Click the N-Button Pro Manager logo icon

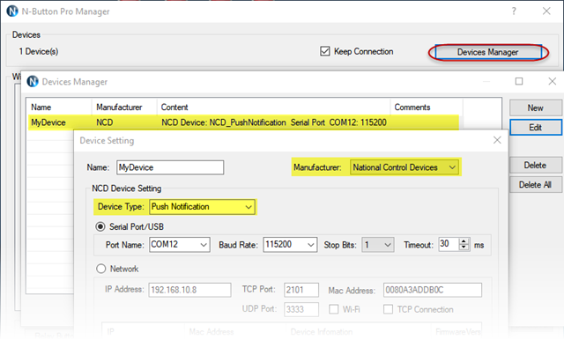click(x=12, y=11)
